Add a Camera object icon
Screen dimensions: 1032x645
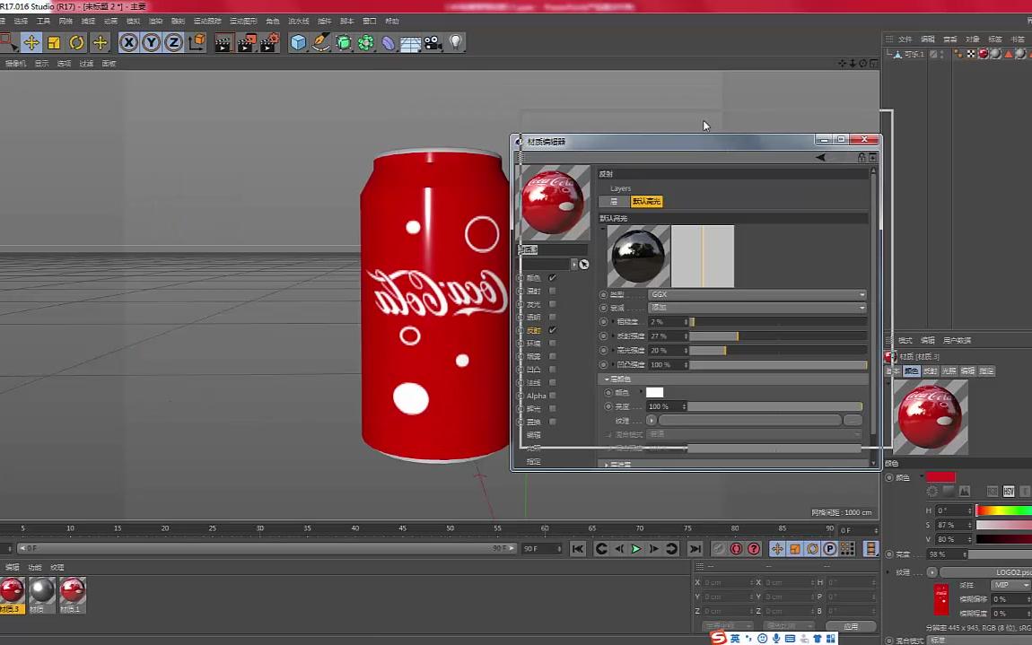(433, 43)
